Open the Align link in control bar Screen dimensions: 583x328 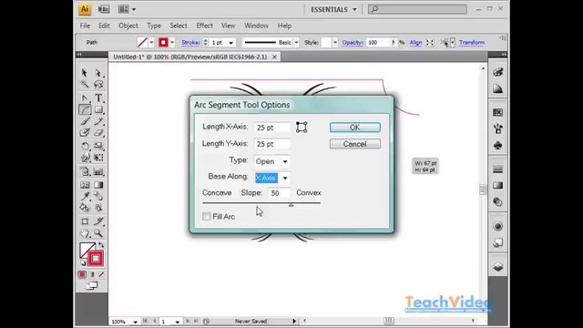tap(415, 43)
